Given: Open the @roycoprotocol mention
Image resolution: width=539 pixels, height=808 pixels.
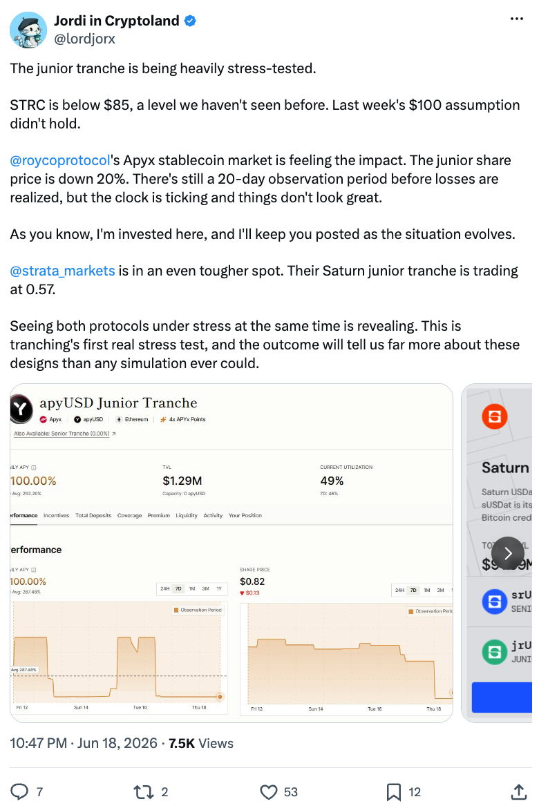Looking at the screenshot, I should (60, 160).
